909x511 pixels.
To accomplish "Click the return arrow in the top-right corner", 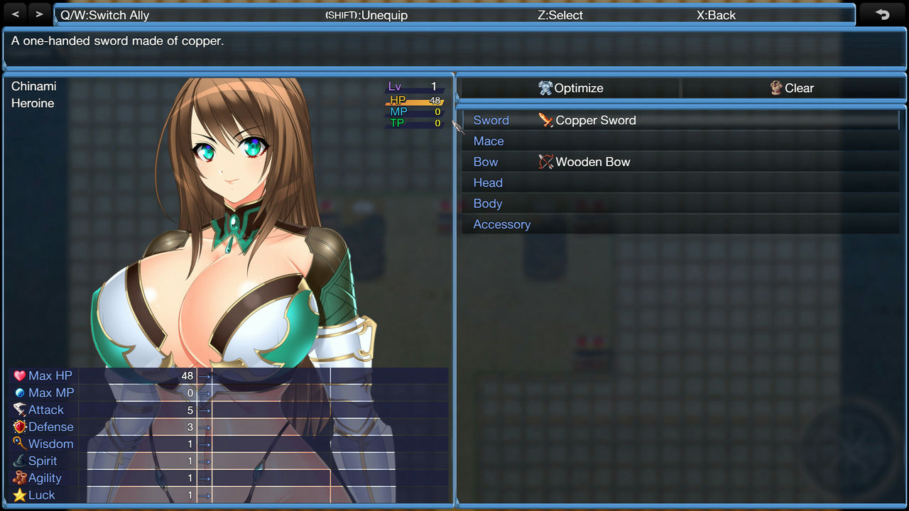I will (883, 13).
